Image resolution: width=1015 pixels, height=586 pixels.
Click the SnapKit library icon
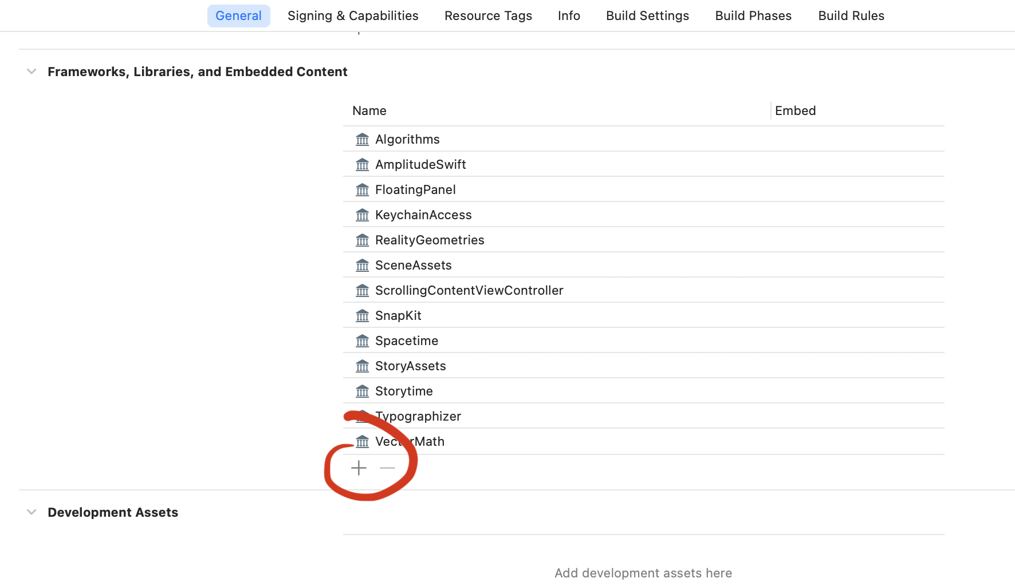tap(362, 316)
